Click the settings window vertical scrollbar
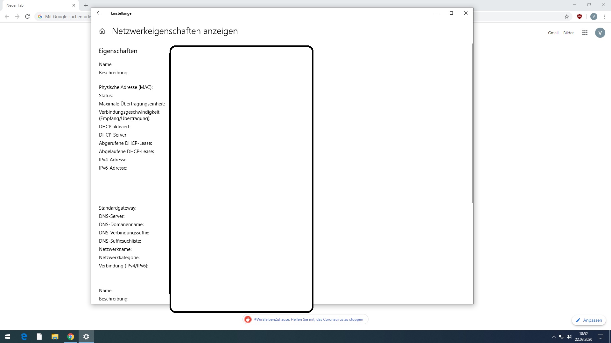 click(472, 123)
